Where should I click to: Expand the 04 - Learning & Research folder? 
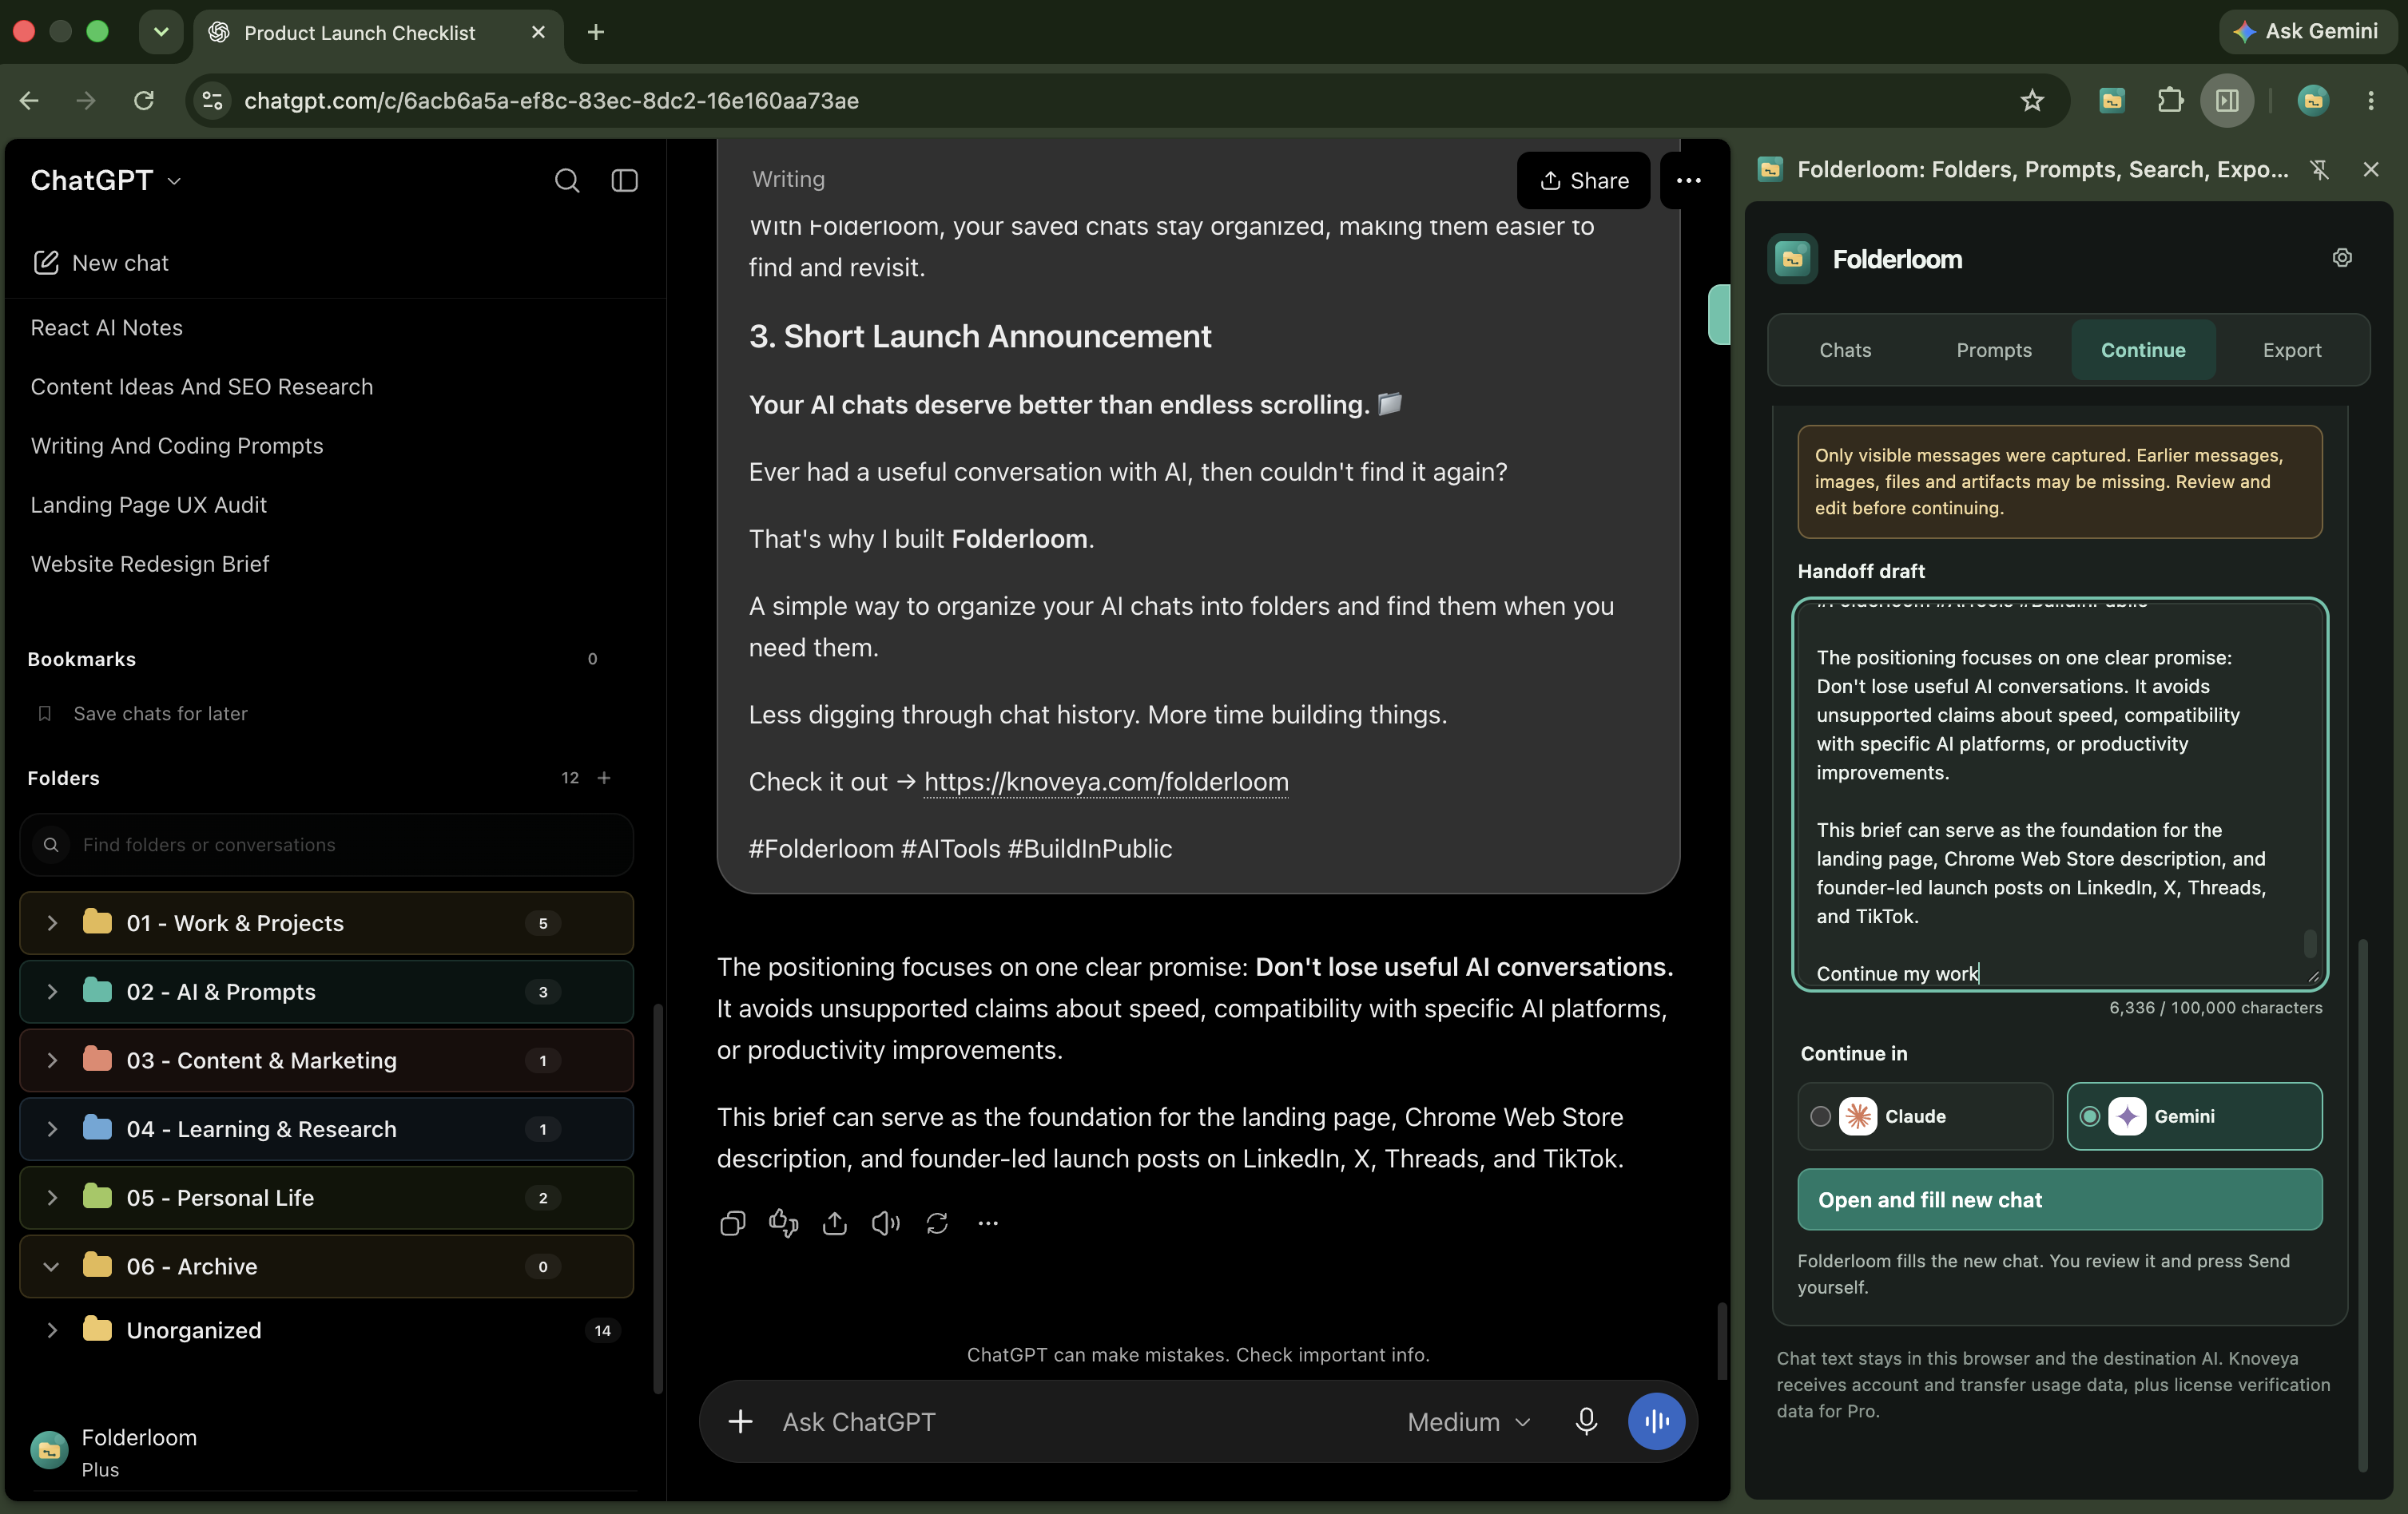[x=52, y=1129]
